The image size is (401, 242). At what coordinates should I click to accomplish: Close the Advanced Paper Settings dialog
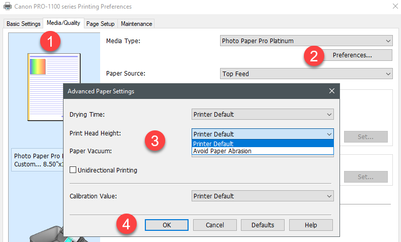click(331, 91)
